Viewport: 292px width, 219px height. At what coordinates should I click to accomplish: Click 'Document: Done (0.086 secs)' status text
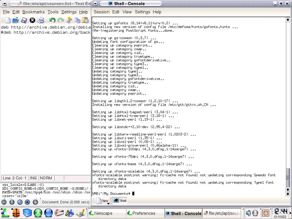[x=66, y=202]
